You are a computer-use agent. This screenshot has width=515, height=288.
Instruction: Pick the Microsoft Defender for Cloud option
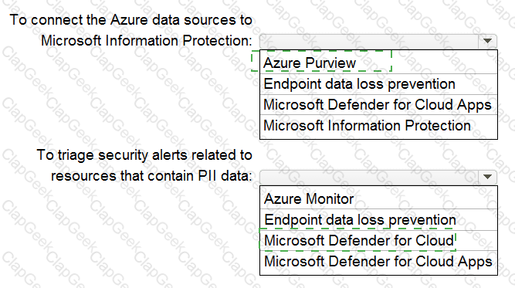tap(378, 240)
